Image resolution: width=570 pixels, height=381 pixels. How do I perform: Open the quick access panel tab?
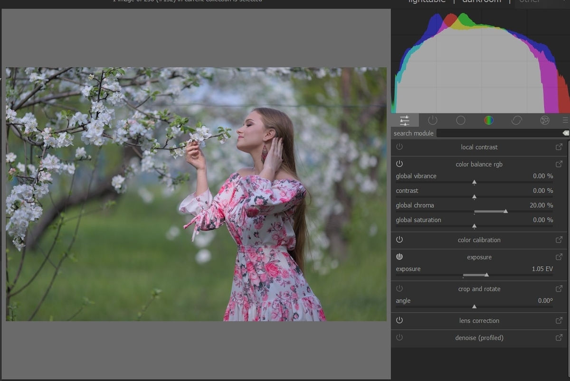[x=405, y=120]
